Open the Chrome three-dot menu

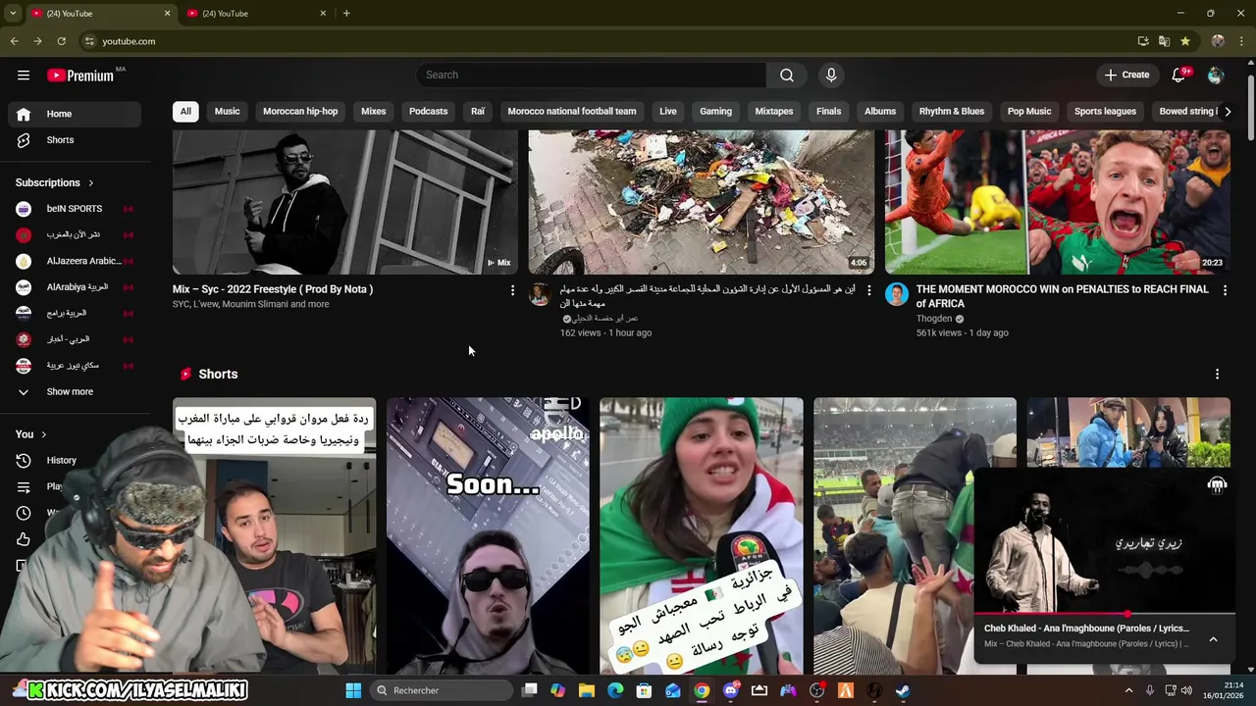click(x=1242, y=41)
